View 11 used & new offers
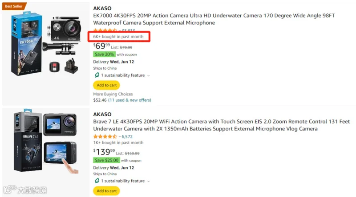Viewport: 356px width, 197px height. pos(129,100)
